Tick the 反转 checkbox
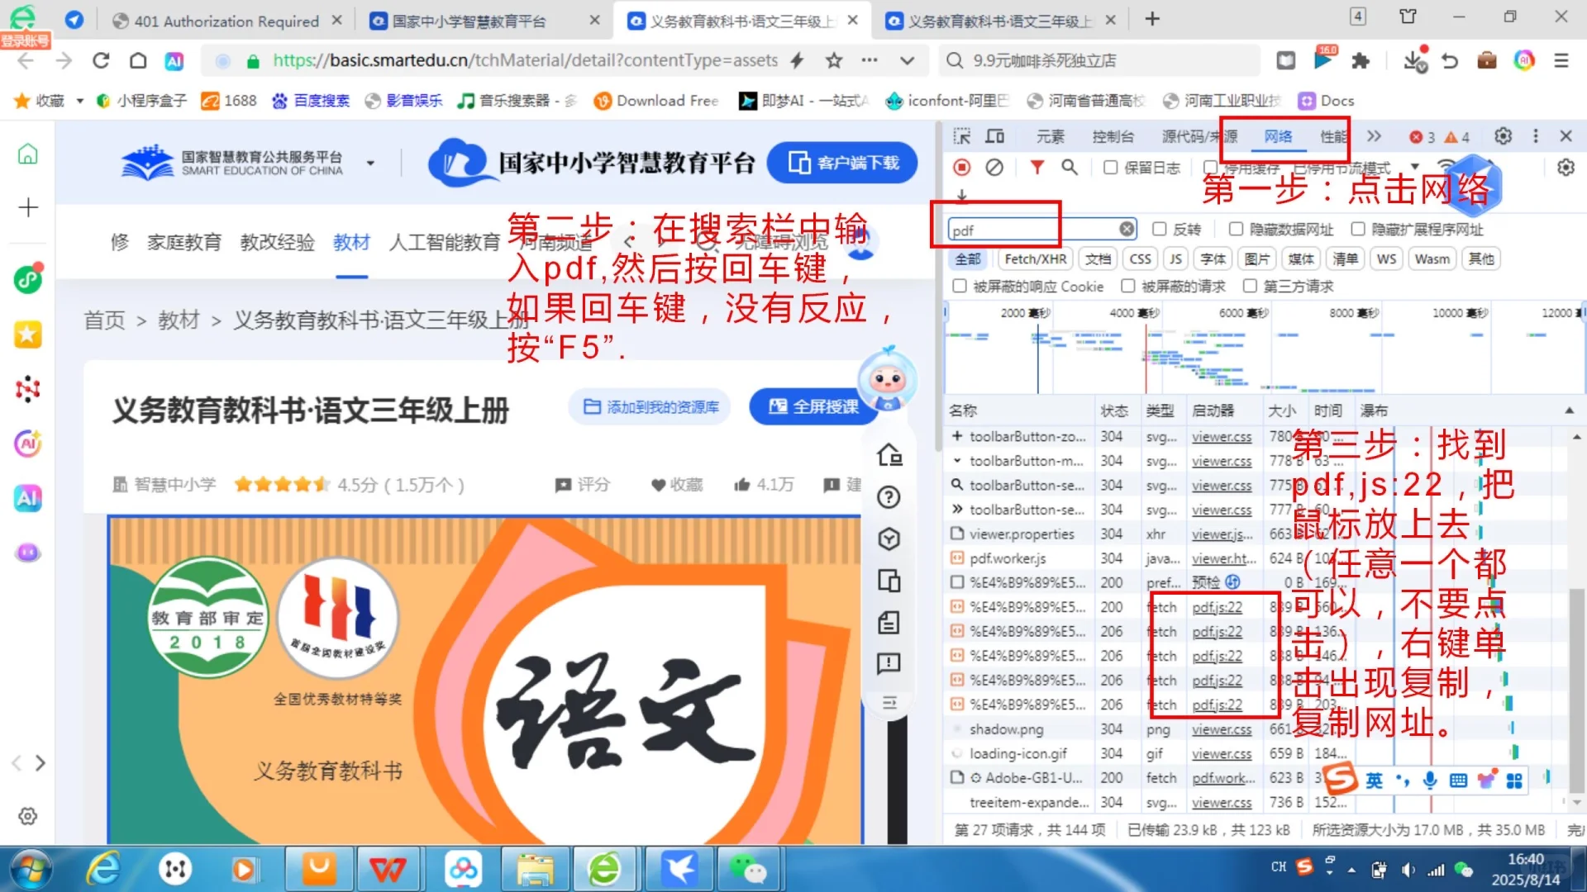This screenshot has width=1587, height=892. point(1159,229)
